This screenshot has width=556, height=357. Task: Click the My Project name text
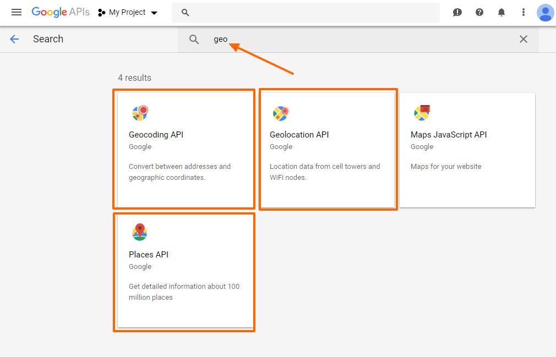click(x=127, y=13)
